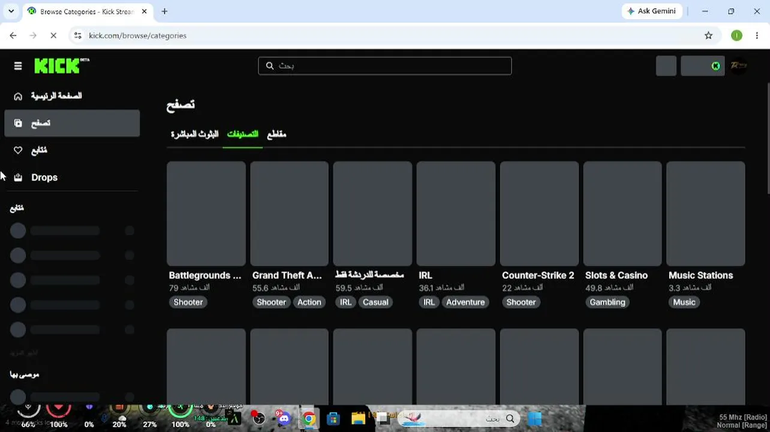
Task: Click the Shooter tag under Battlegrounds
Action: (x=188, y=302)
